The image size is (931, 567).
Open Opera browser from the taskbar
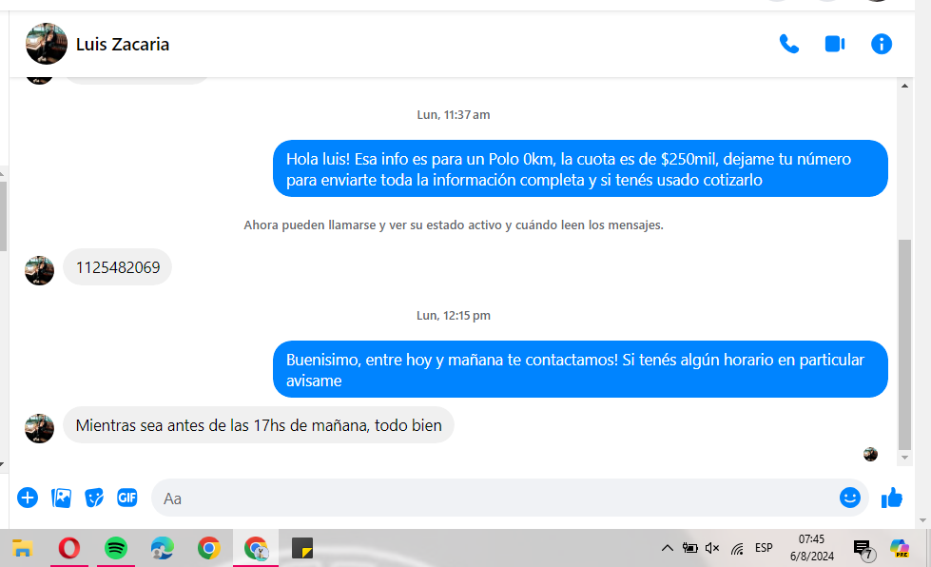pyautogui.click(x=69, y=548)
